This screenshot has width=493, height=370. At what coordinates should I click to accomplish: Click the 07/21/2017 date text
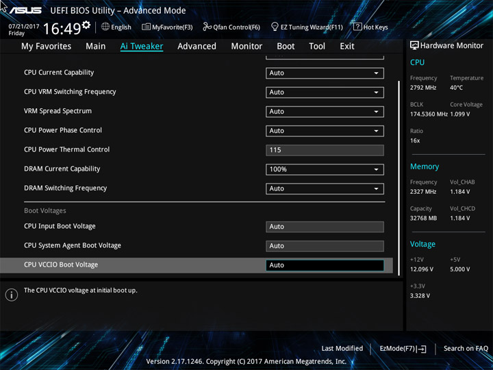click(23, 27)
